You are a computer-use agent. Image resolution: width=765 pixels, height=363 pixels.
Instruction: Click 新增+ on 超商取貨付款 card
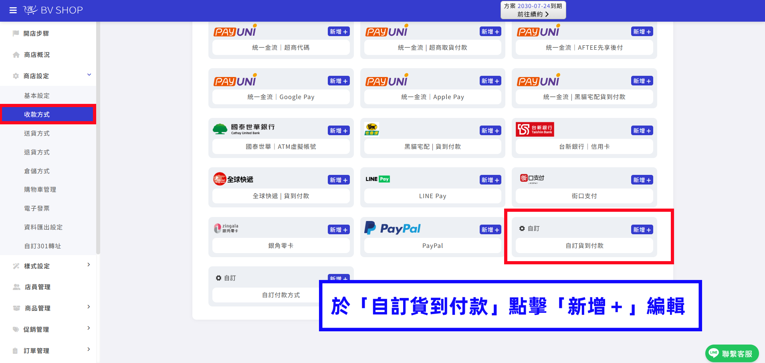pyautogui.click(x=490, y=31)
